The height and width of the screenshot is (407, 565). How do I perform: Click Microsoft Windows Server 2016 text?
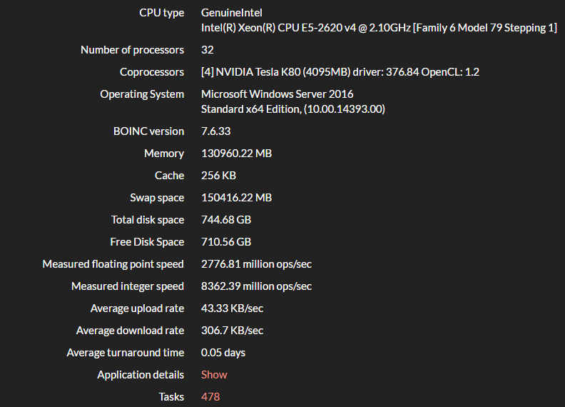(277, 94)
